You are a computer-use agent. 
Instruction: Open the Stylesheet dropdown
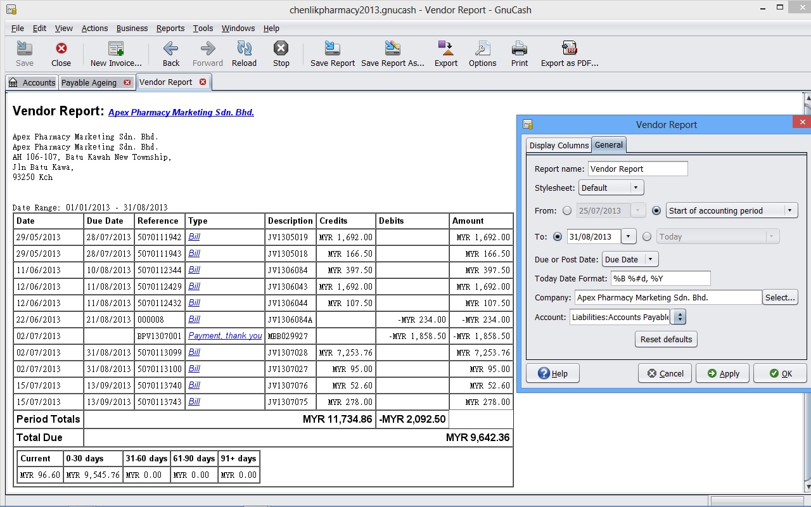(x=611, y=188)
